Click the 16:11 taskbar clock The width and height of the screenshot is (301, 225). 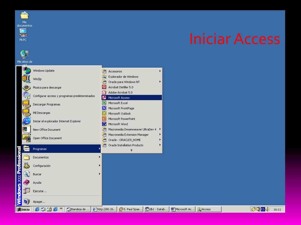[x=277, y=209]
